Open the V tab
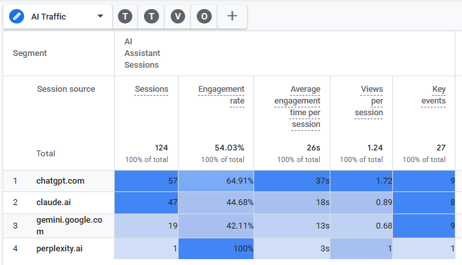The width and height of the screenshot is (462, 265). [178, 16]
